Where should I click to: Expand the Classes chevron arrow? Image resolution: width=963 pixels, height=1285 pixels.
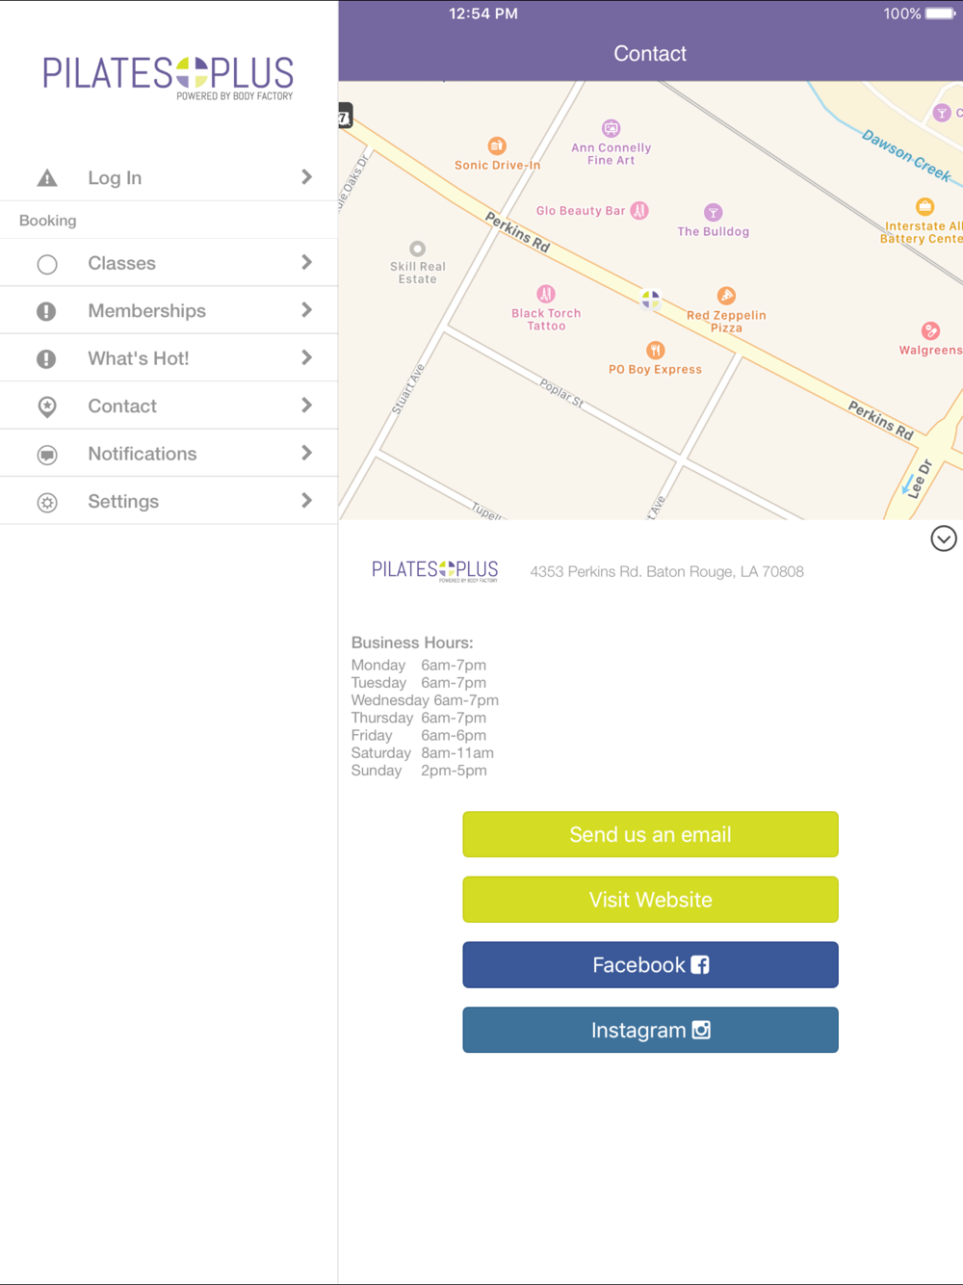coord(306,262)
